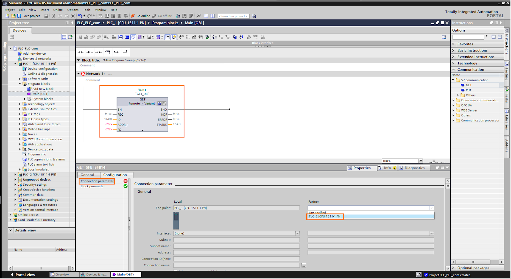Open the Info tab
511x279 pixels.
pos(387,168)
